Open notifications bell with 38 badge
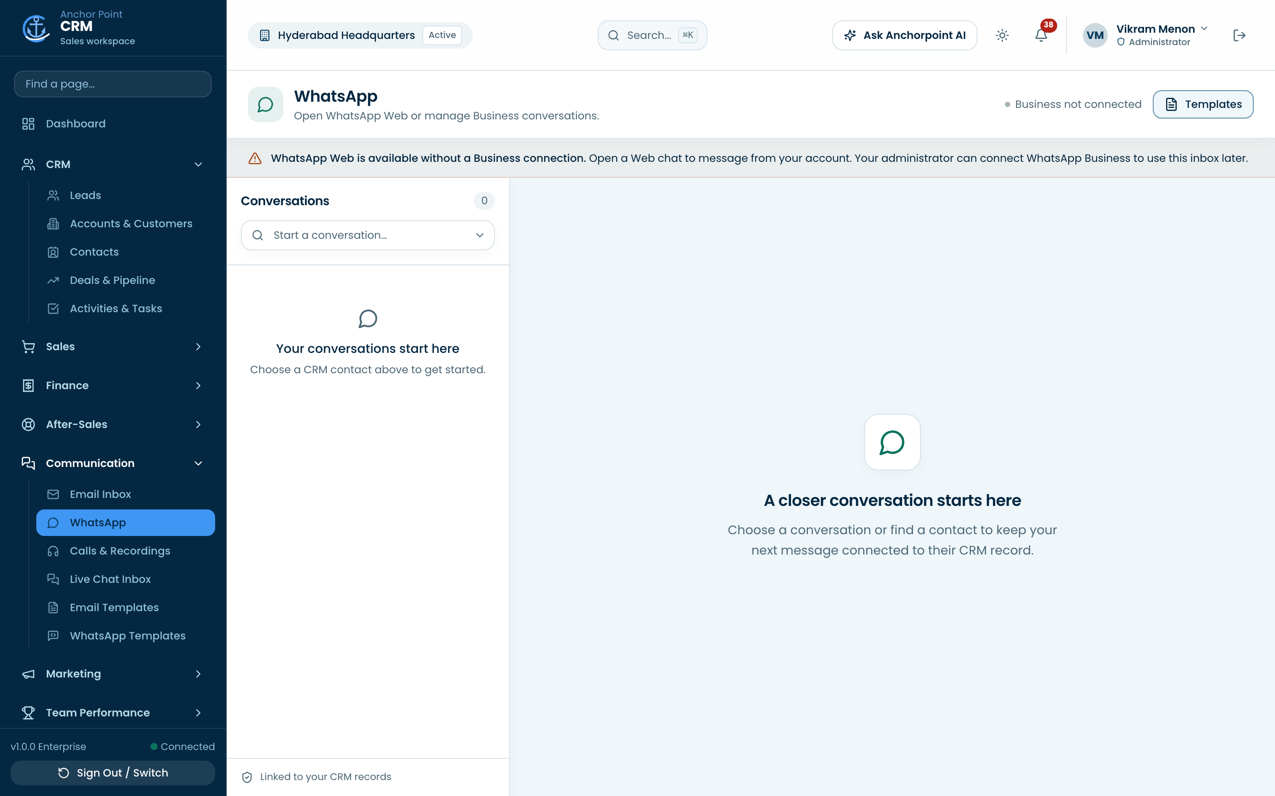Image resolution: width=1275 pixels, height=796 pixels. pyautogui.click(x=1041, y=35)
